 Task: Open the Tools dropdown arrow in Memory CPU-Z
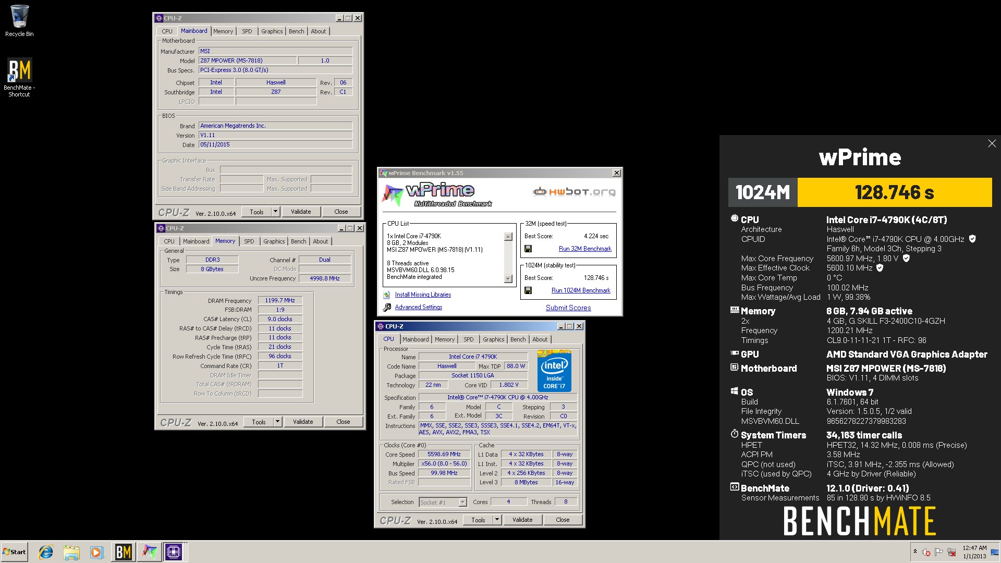tap(277, 422)
